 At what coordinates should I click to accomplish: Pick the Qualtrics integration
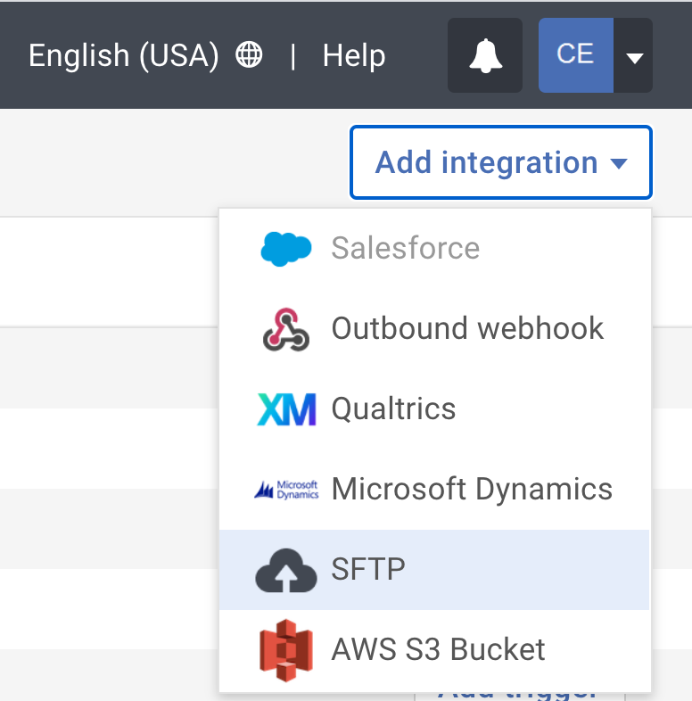434,409
